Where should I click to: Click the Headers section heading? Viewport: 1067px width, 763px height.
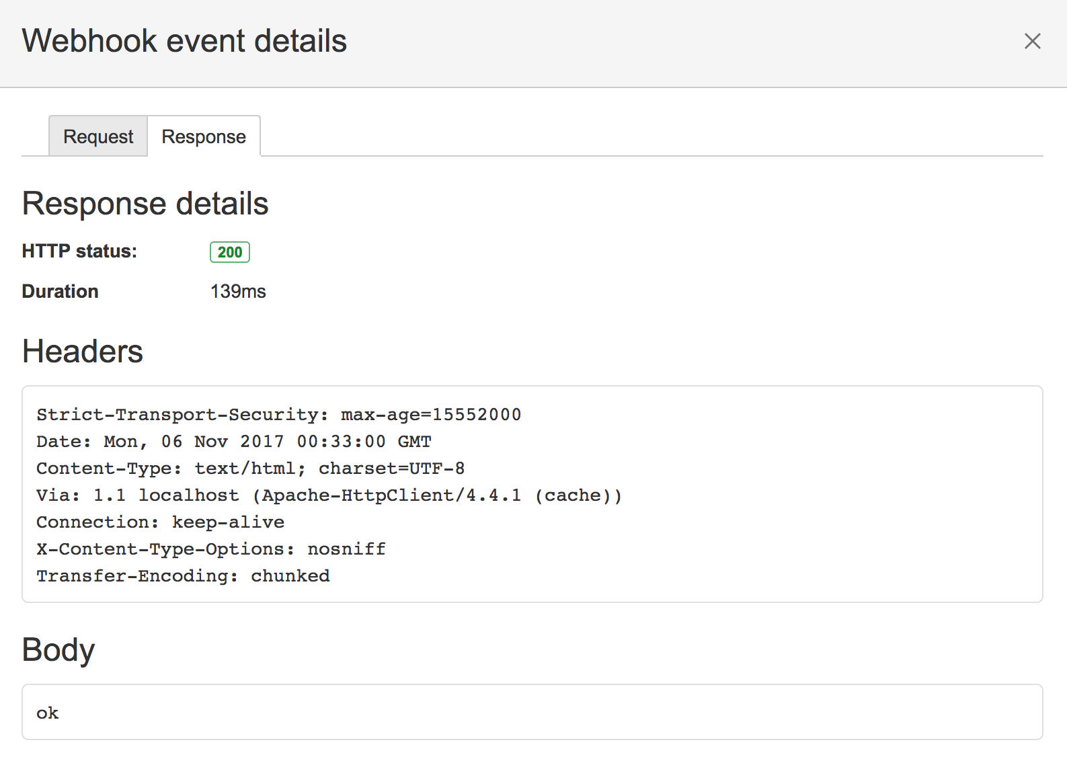point(83,352)
